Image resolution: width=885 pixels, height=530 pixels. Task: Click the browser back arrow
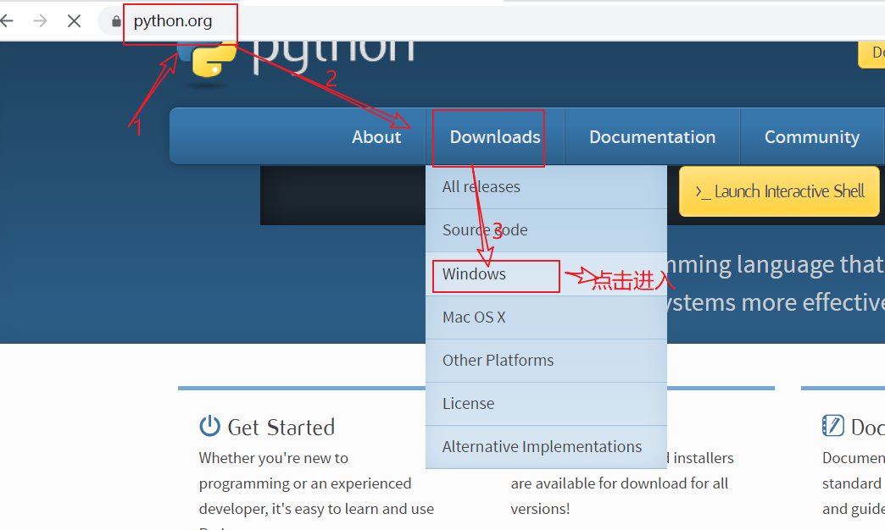click(x=6, y=21)
